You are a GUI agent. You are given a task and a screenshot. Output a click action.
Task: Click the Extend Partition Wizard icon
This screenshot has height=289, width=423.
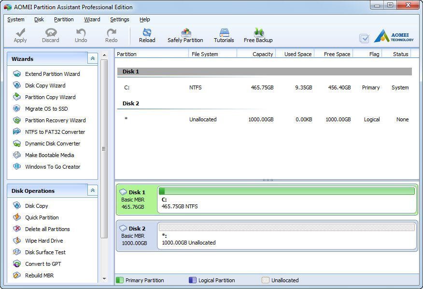tap(17, 74)
